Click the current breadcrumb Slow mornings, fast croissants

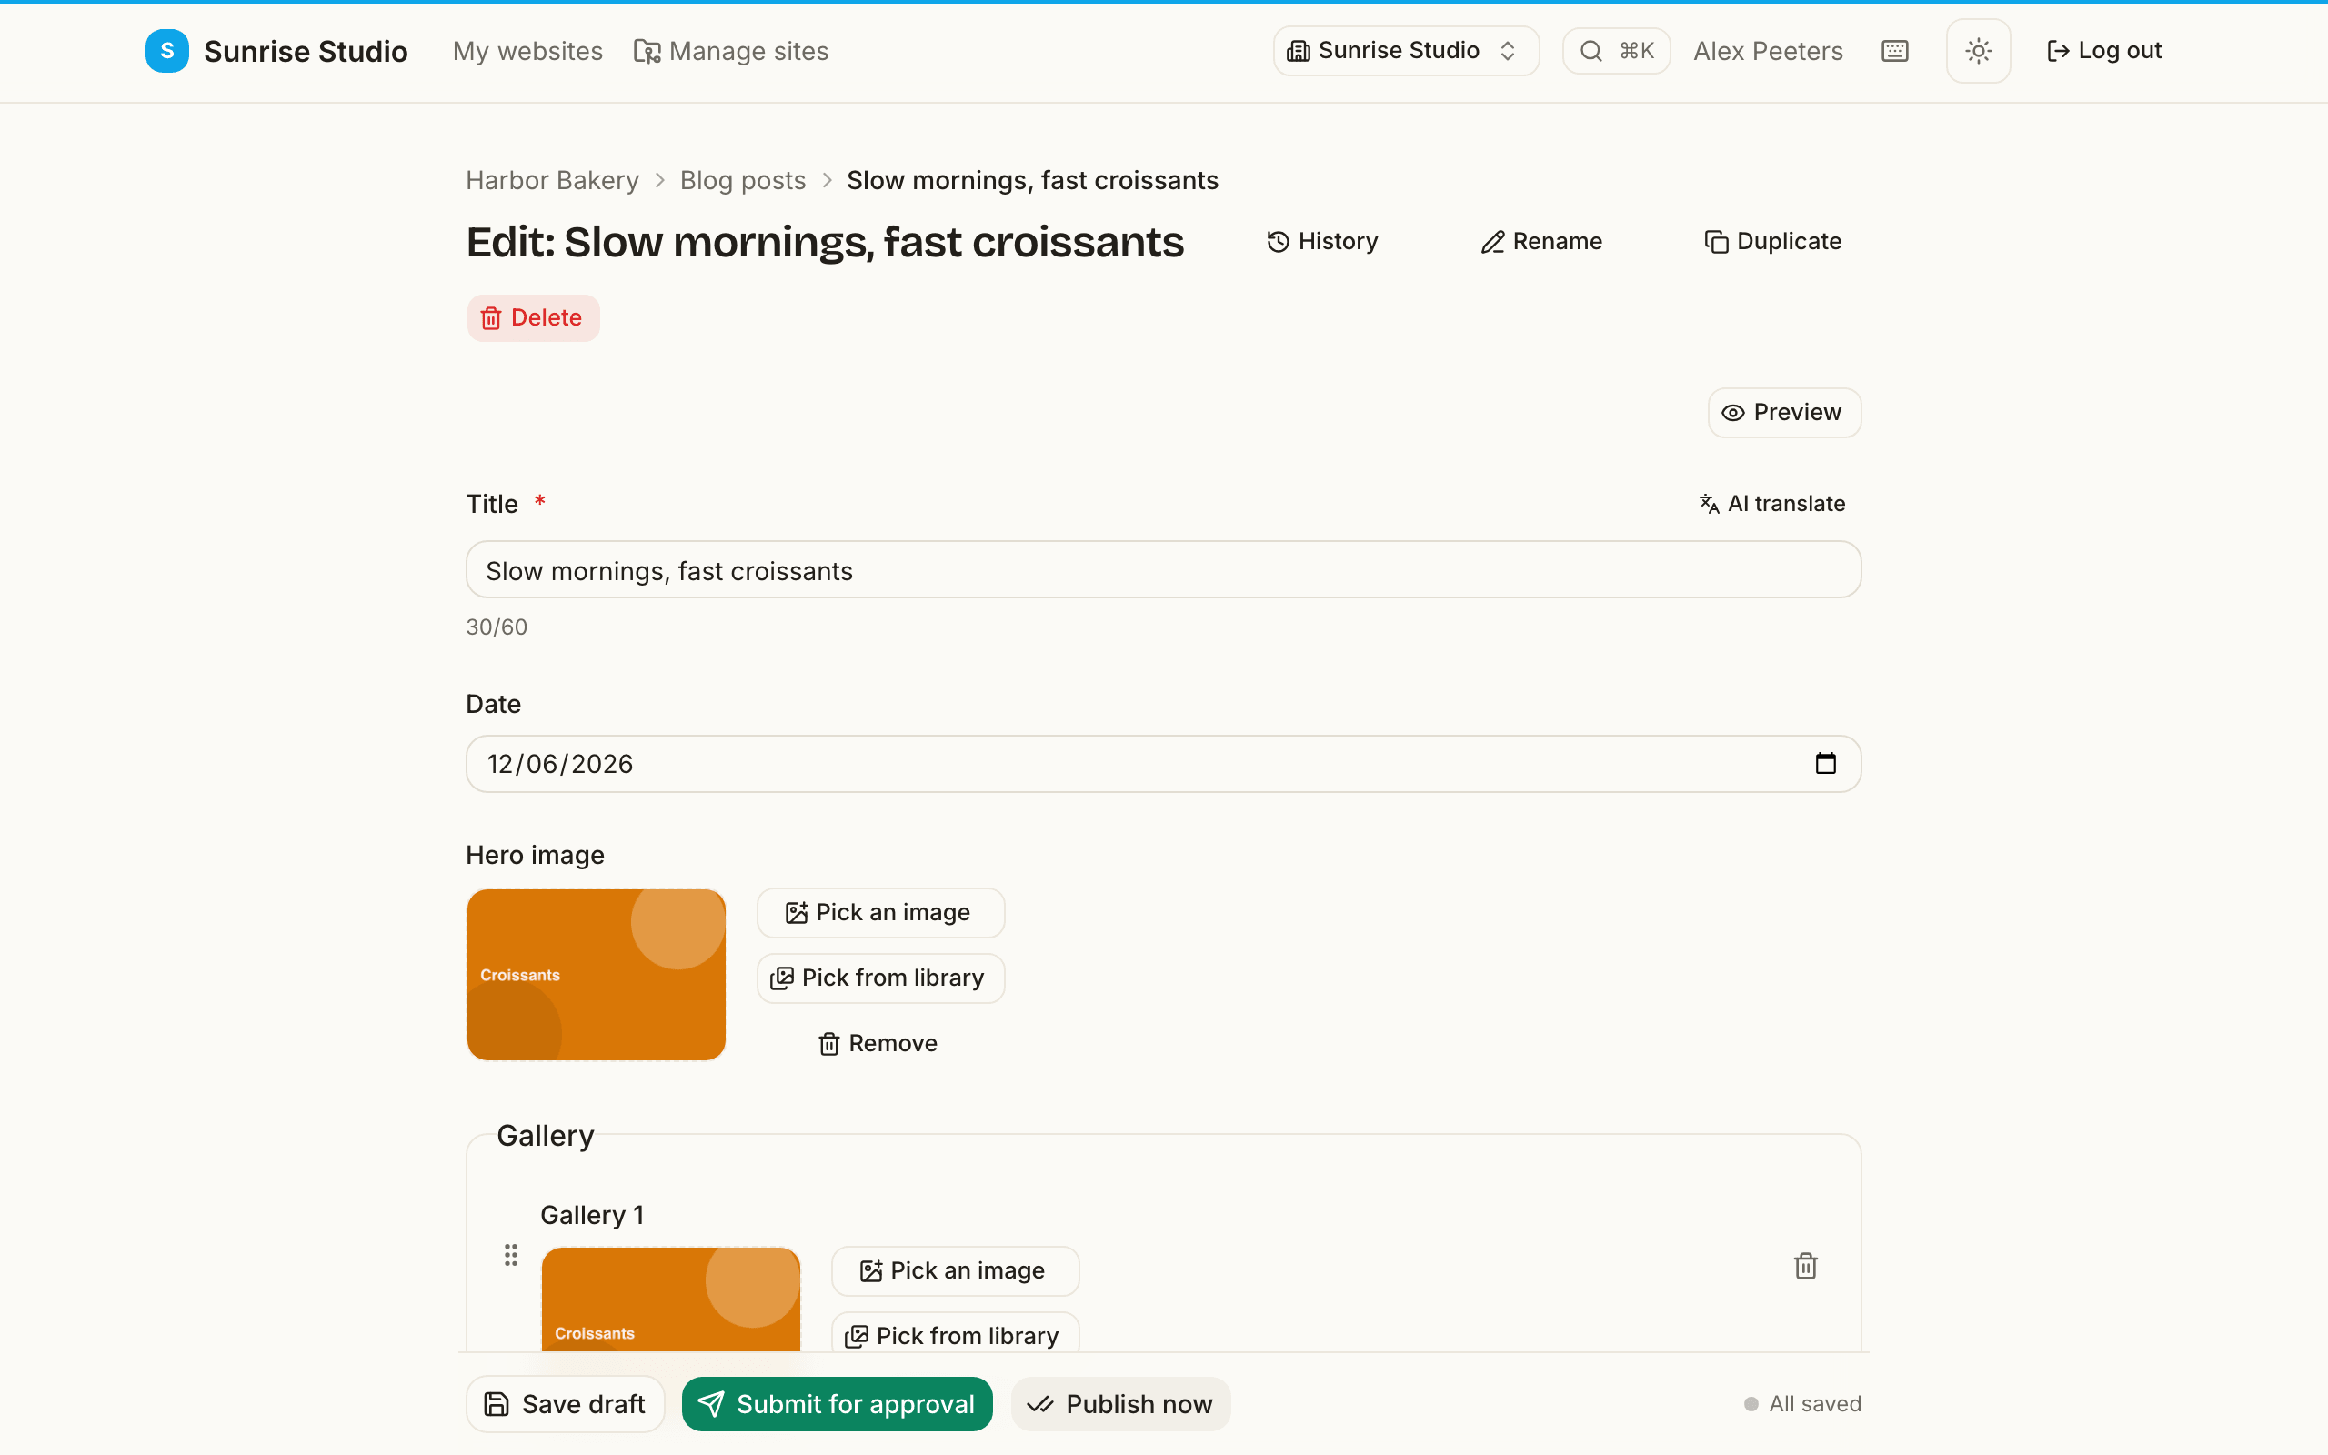(1032, 180)
